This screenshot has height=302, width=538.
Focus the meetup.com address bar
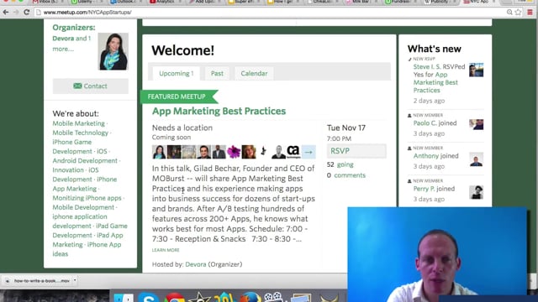tap(267, 13)
